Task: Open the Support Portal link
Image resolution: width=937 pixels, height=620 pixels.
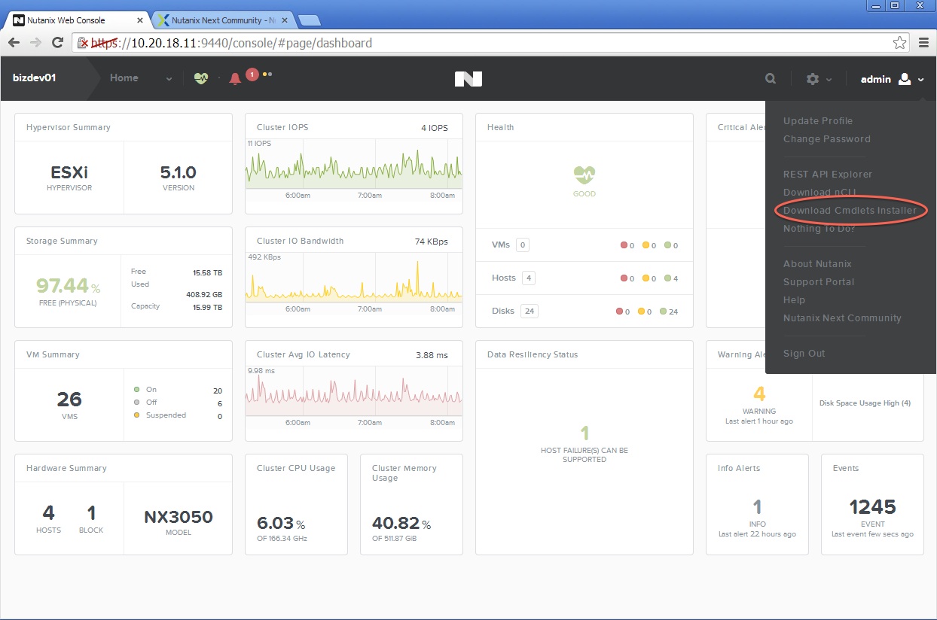Action: click(x=819, y=281)
